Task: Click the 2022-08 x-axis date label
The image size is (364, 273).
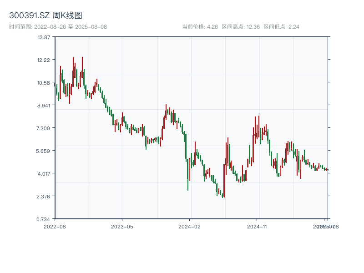Action: click(x=55, y=226)
